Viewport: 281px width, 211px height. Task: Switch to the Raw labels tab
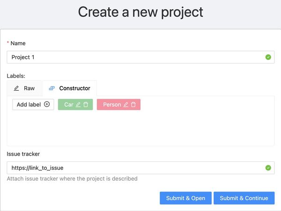pyautogui.click(x=24, y=88)
